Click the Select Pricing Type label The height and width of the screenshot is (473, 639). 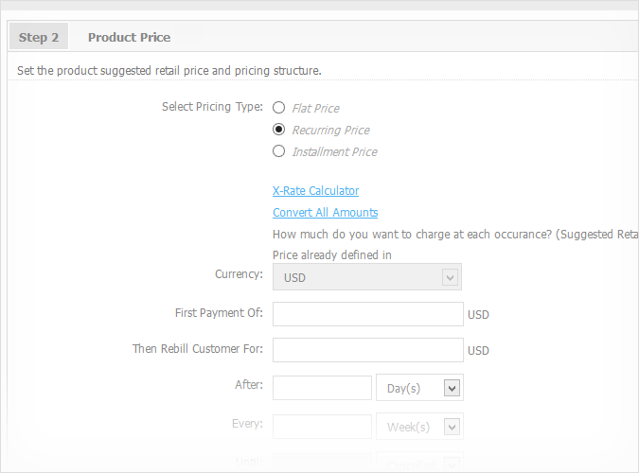(212, 107)
